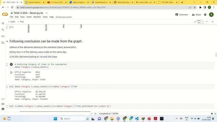Share this page from the address bar
This screenshot has width=217, height=122.
tap(190, 7)
